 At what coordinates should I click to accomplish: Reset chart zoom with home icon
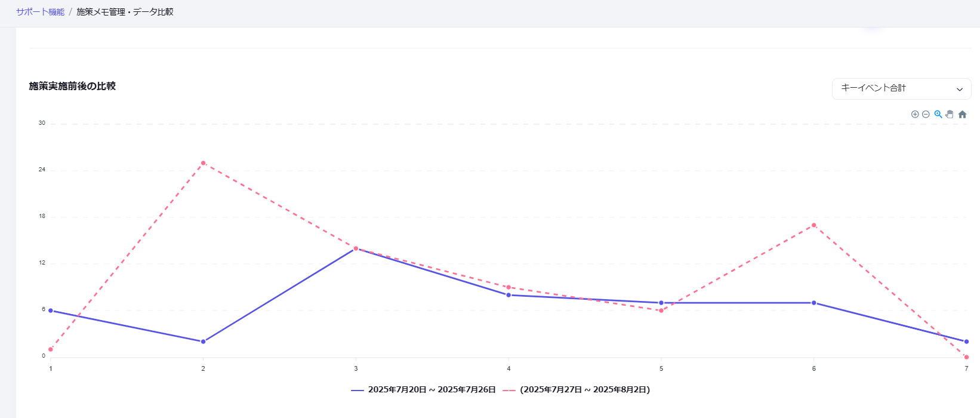click(x=962, y=114)
